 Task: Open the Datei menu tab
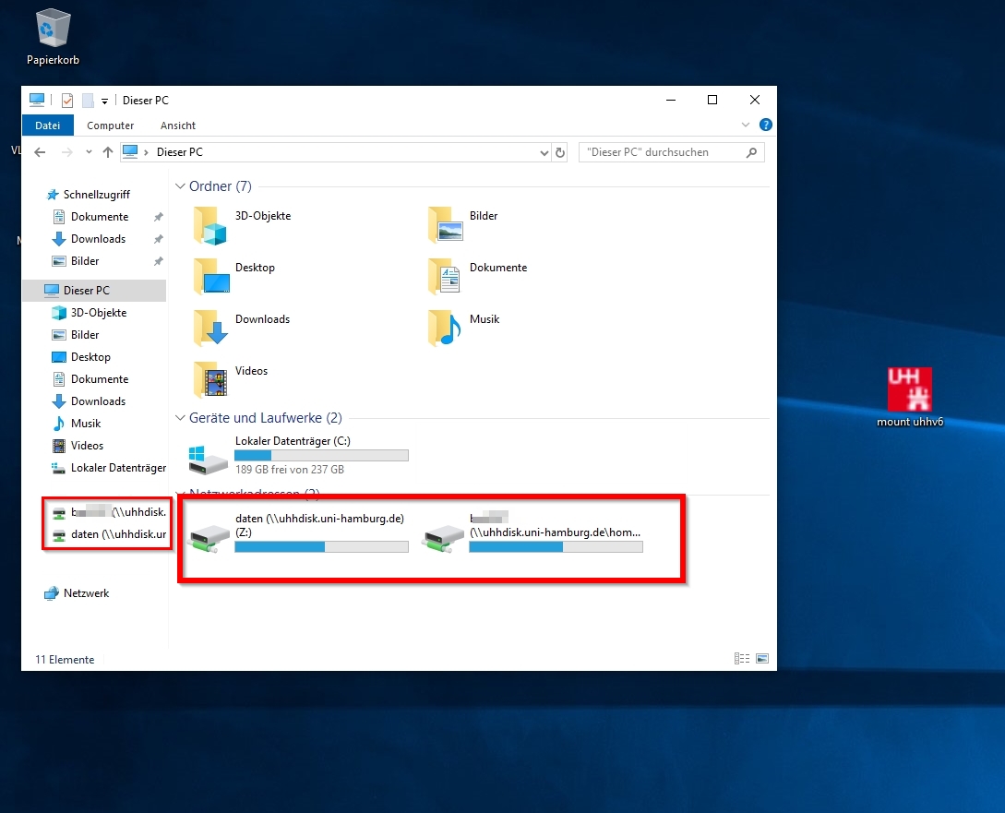point(47,126)
